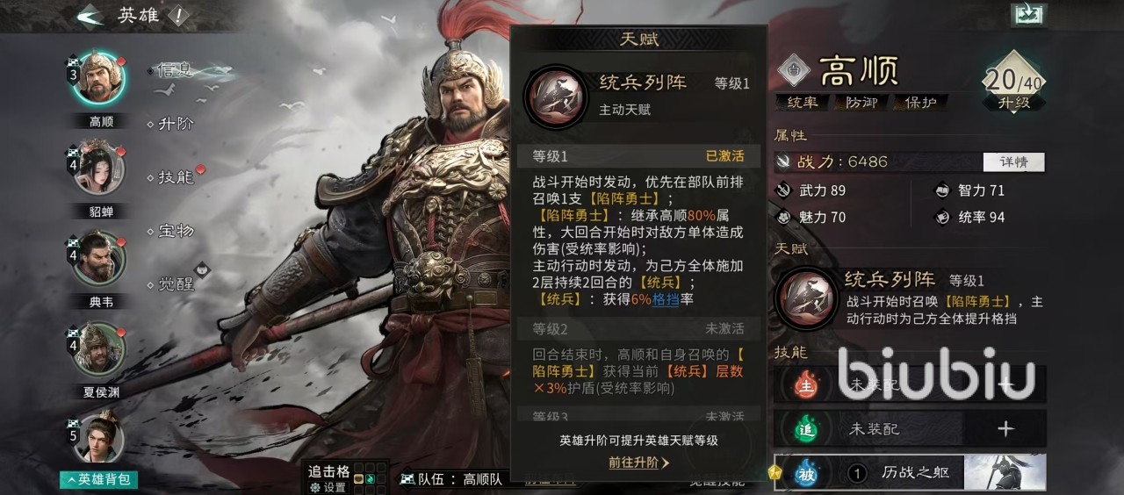The image size is (1124, 495).
Task: Select hero portrait 高顺
Action: (100, 77)
